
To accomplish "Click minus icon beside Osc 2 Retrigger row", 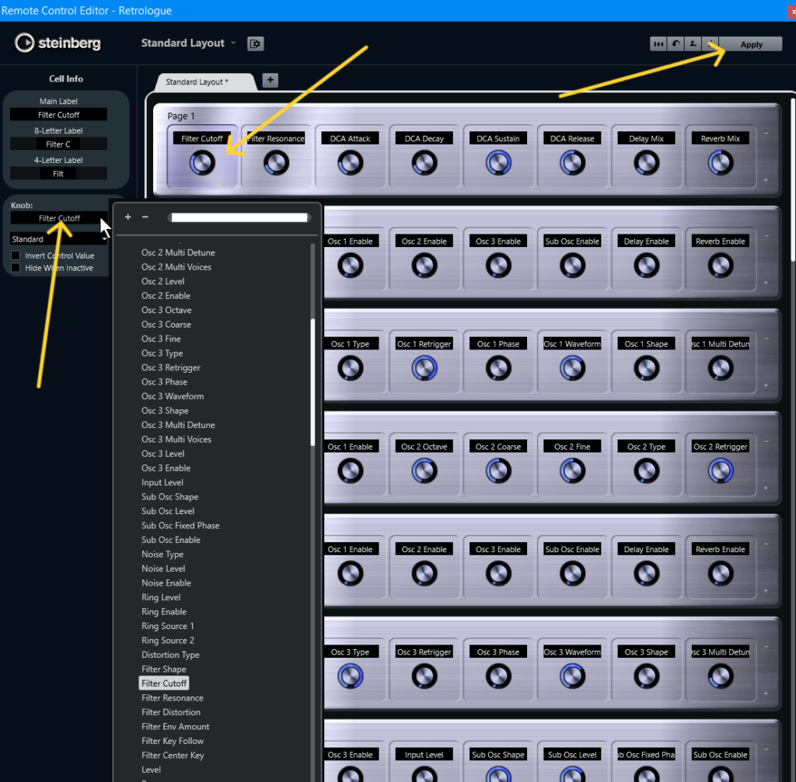I will click(x=766, y=441).
